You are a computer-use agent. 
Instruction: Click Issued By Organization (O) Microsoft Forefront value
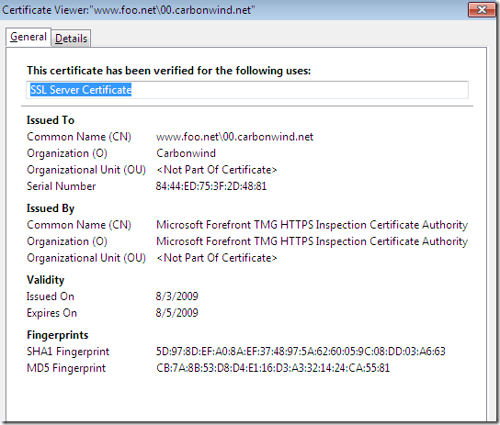coord(312,241)
